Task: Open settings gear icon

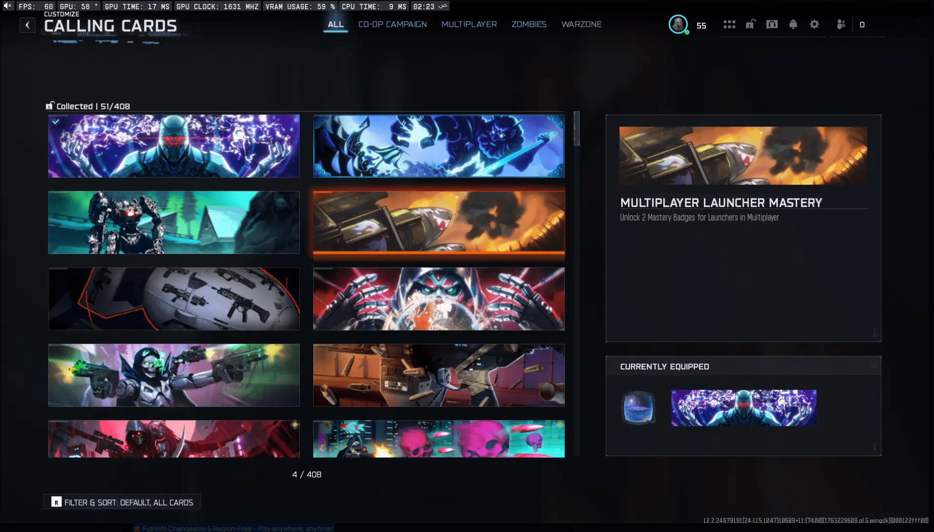Action: coord(814,24)
